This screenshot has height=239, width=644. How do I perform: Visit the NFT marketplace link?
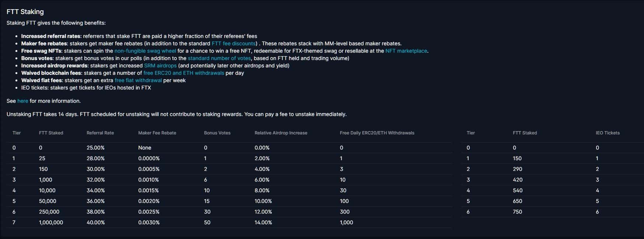406,51
